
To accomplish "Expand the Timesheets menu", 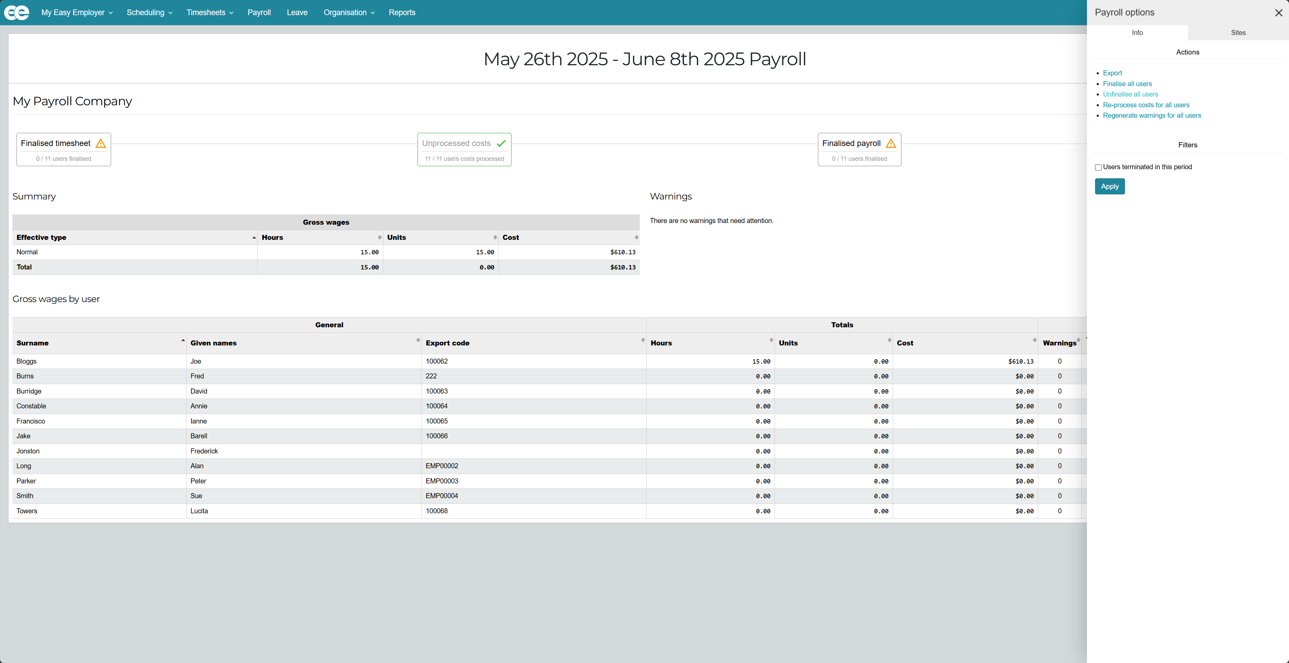I will [210, 12].
